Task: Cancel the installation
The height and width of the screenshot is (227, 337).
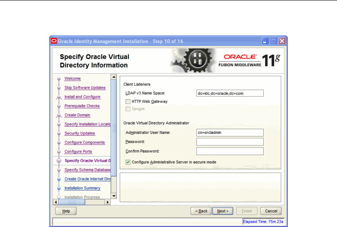Action: point(271,211)
